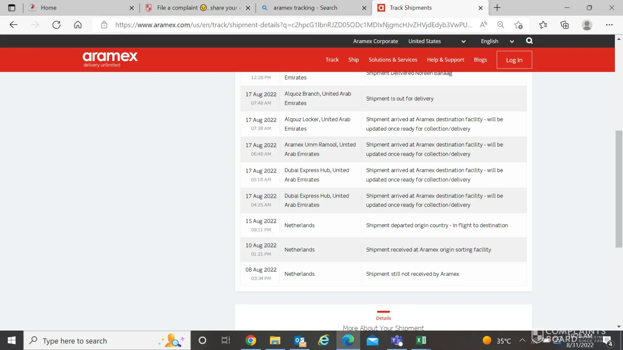
Task: Open Edge settings and more menu
Action: click(609, 25)
